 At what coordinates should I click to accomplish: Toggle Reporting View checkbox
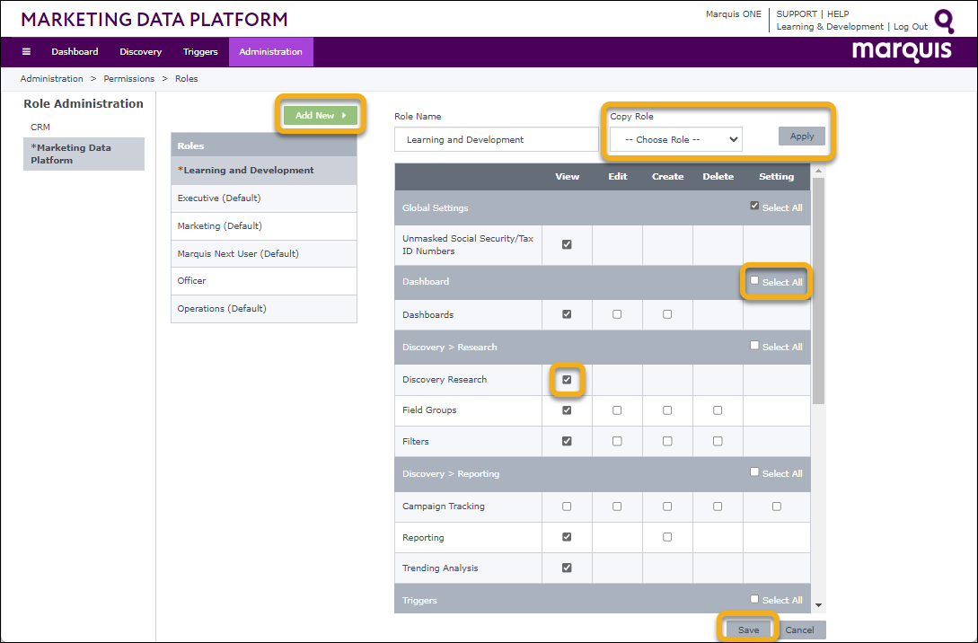pyautogui.click(x=567, y=537)
